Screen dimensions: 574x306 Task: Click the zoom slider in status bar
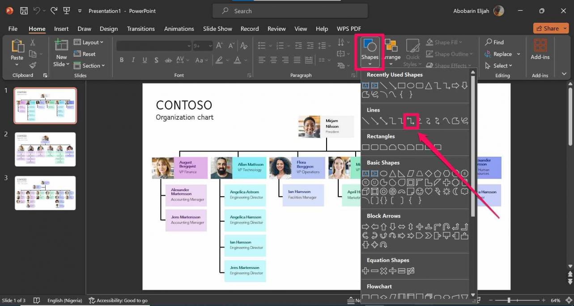508,300
